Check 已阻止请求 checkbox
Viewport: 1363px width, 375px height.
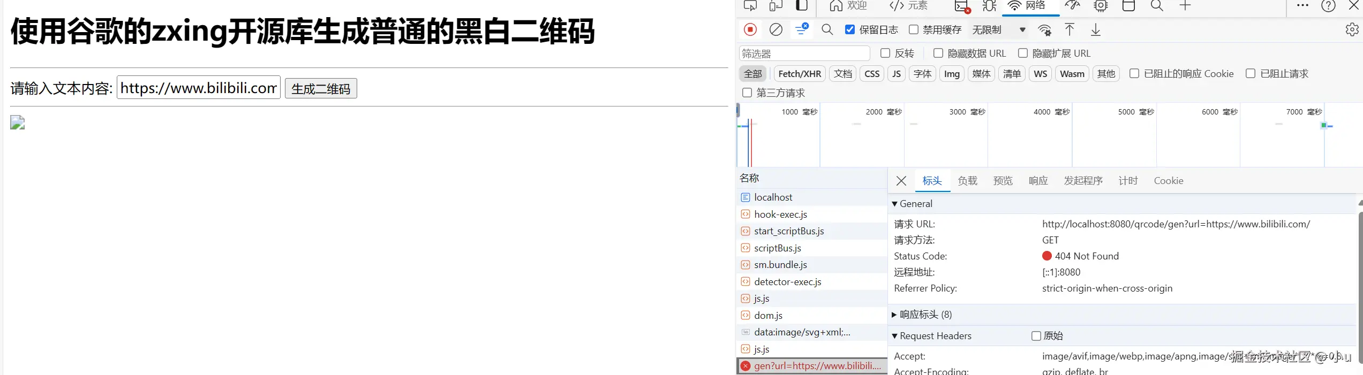point(1251,73)
